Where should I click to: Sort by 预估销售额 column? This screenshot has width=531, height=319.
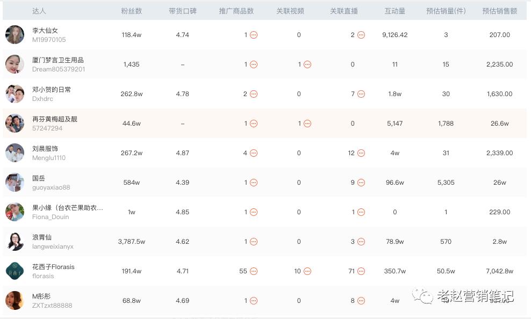[500, 10]
